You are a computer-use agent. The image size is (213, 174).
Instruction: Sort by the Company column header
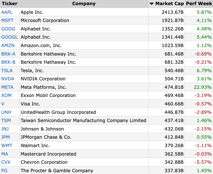[84, 4]
